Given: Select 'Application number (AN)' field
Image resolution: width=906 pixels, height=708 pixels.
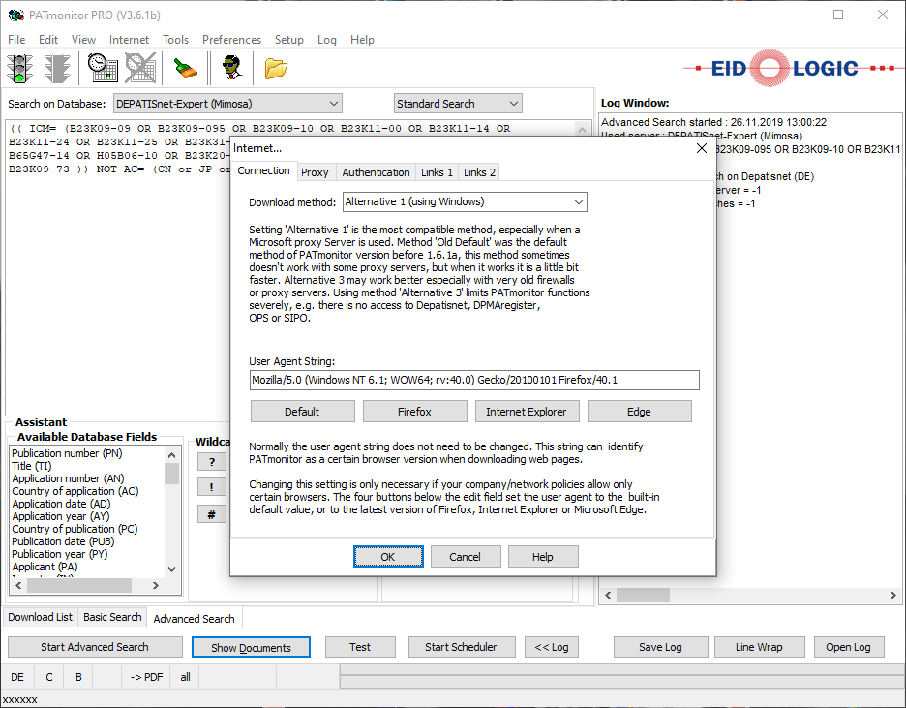Looking at the screenshot, I should click(68, 478).
